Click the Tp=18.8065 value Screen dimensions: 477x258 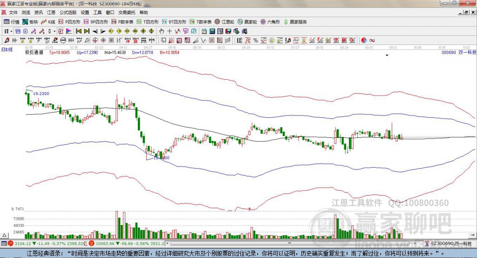point(59,53)
